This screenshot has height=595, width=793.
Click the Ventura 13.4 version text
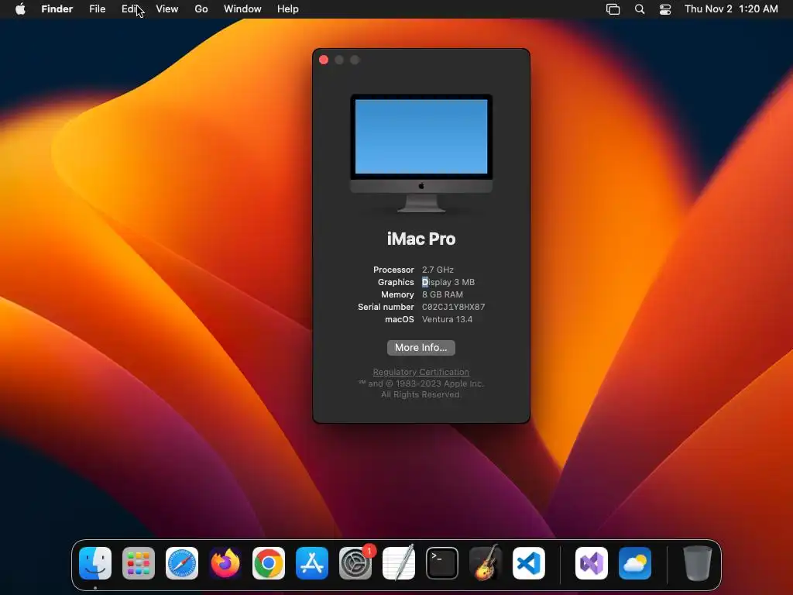point(447,319)
